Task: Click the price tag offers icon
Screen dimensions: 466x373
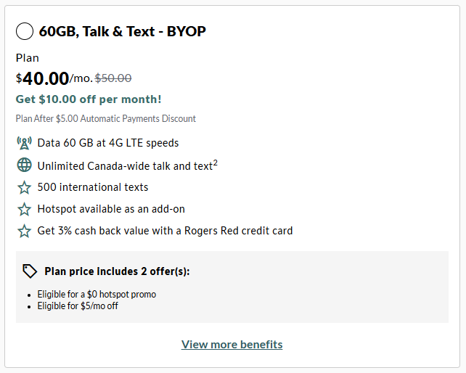Action: pos(30,271)
